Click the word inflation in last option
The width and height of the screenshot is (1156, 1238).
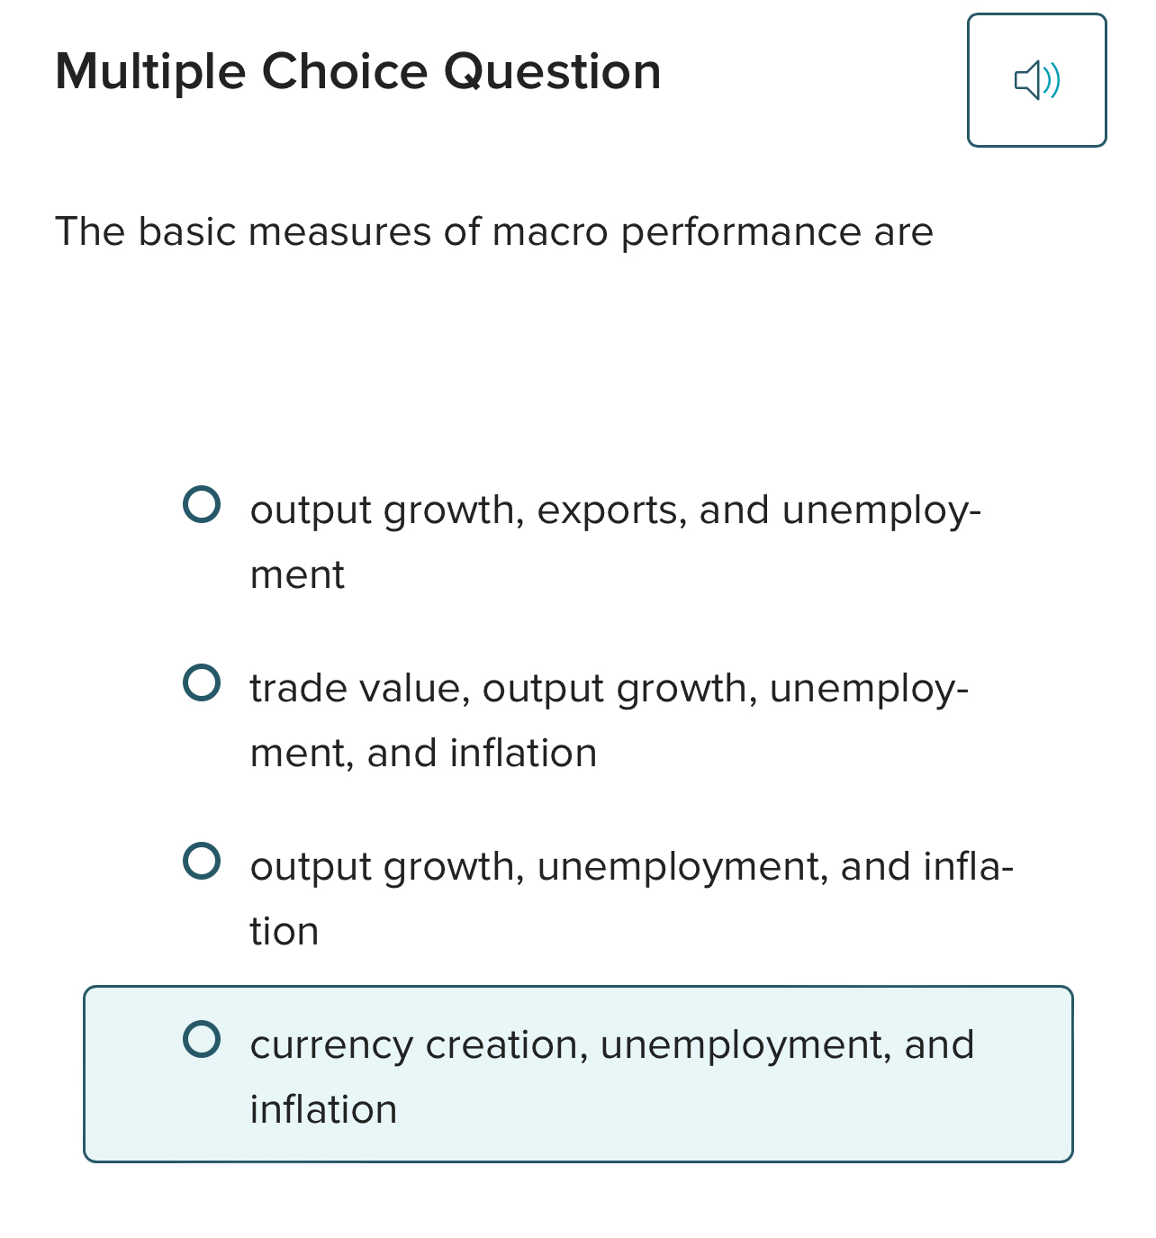click(x=322, y=1109)
